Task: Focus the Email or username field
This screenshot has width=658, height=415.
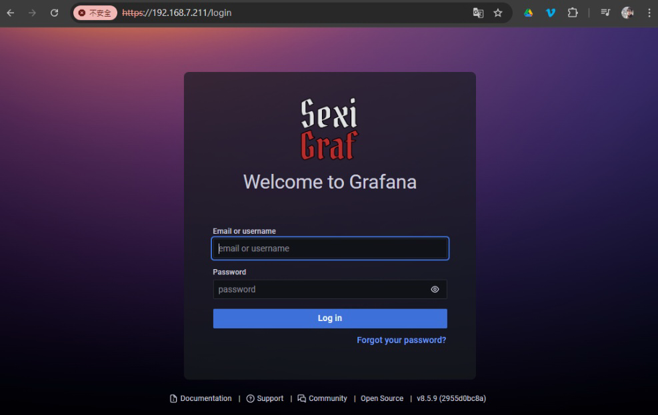Action: (330, 248)
